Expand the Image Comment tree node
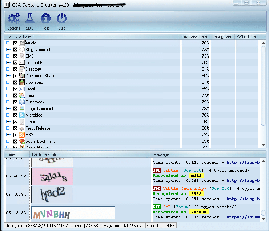Screen dimensions: 269x231 [x=8, y=108]
